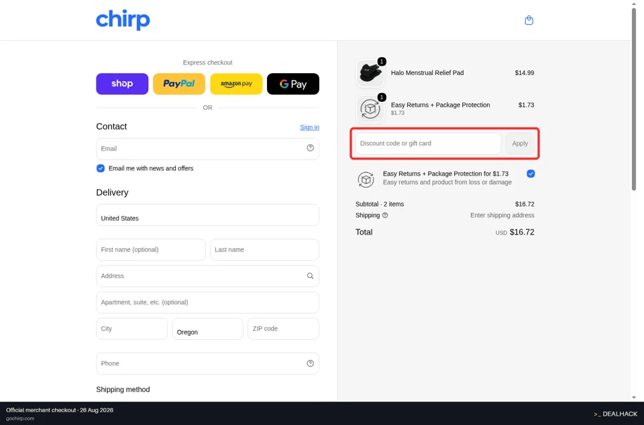This screenshot has height=425, width=644.
Task: Click the Subtotal · 2 items label
Action: click(380, 204)
